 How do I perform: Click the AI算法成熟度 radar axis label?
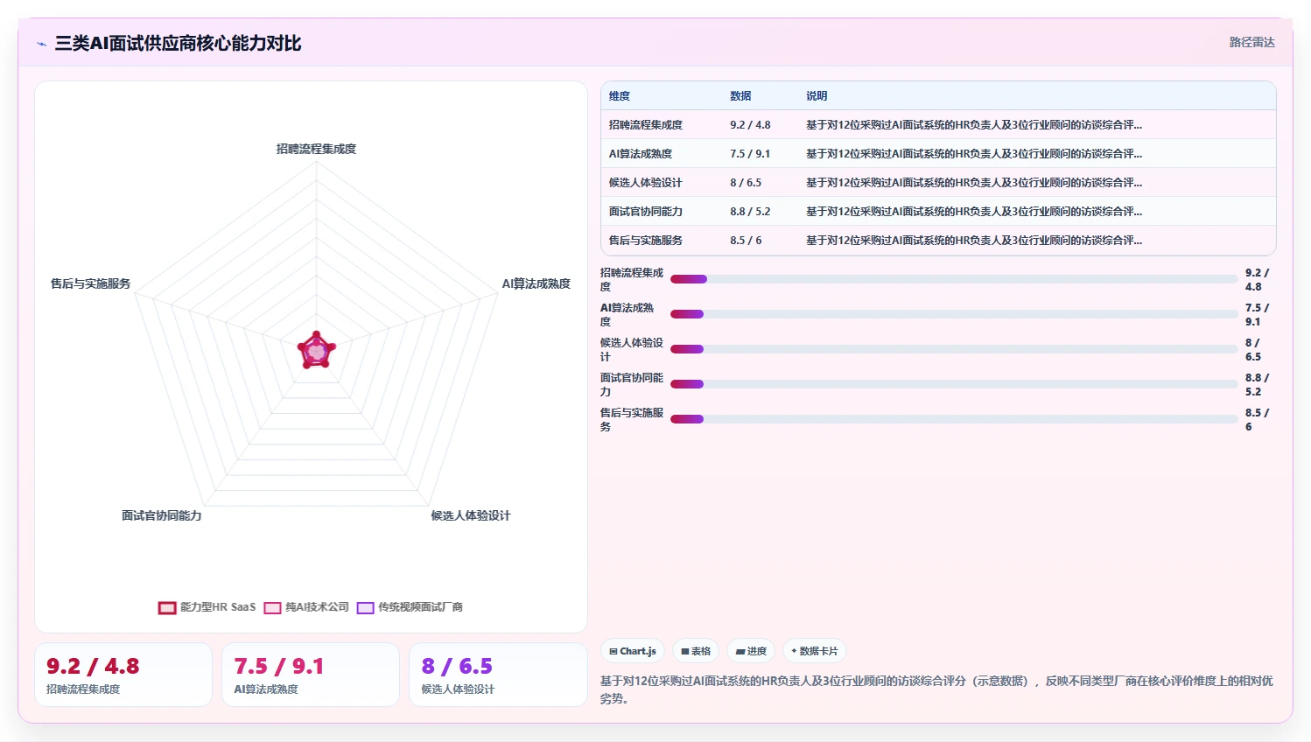click(x=536, y=283)
